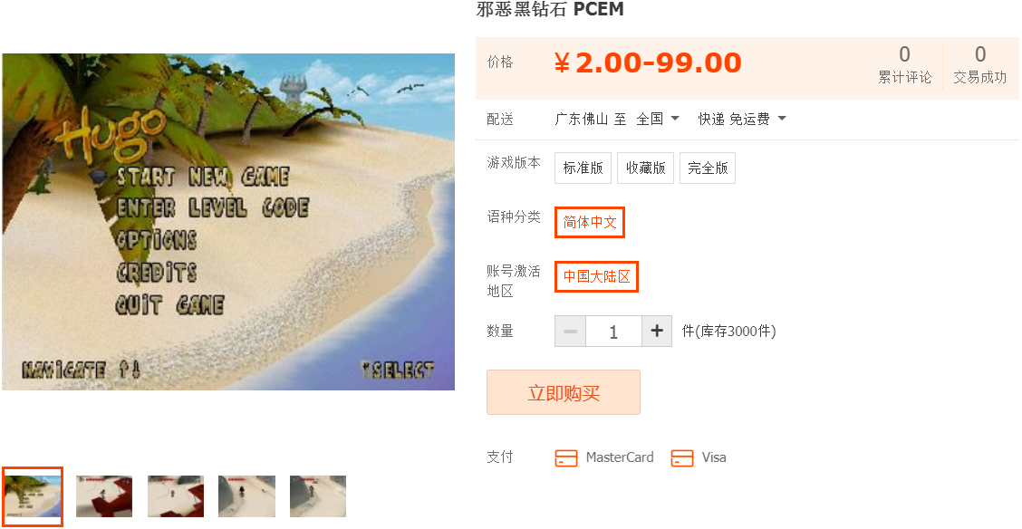Toggle the 简体中文 language option

590,222
